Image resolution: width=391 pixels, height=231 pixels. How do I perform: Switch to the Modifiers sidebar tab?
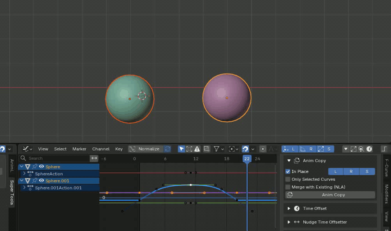coord(387,194)
